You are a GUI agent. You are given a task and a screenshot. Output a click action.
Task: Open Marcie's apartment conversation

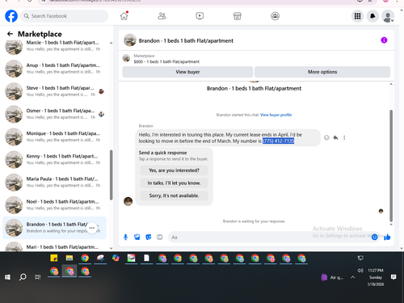click(54, 46)
